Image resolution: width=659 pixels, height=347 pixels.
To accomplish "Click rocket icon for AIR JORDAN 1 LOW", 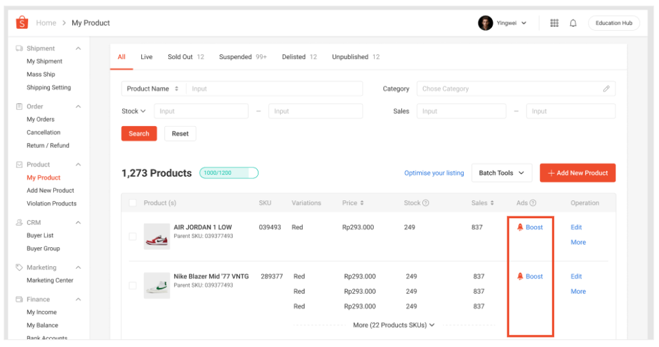I will click(x=520, y=227).
